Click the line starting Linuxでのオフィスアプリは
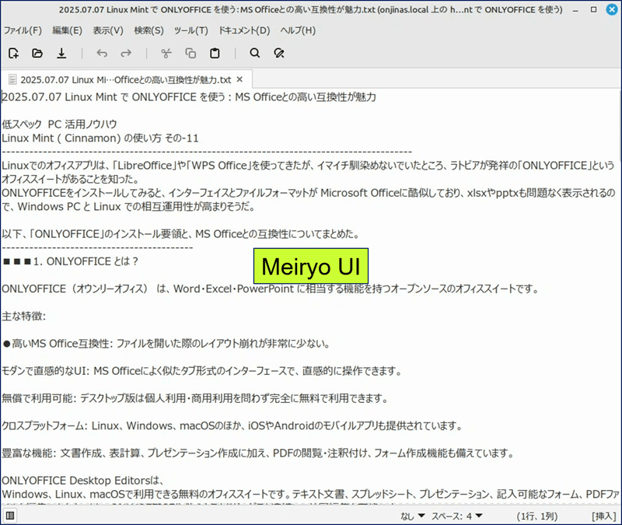The width and height of the screenshot is (622, 525). [x=308, y=166]
